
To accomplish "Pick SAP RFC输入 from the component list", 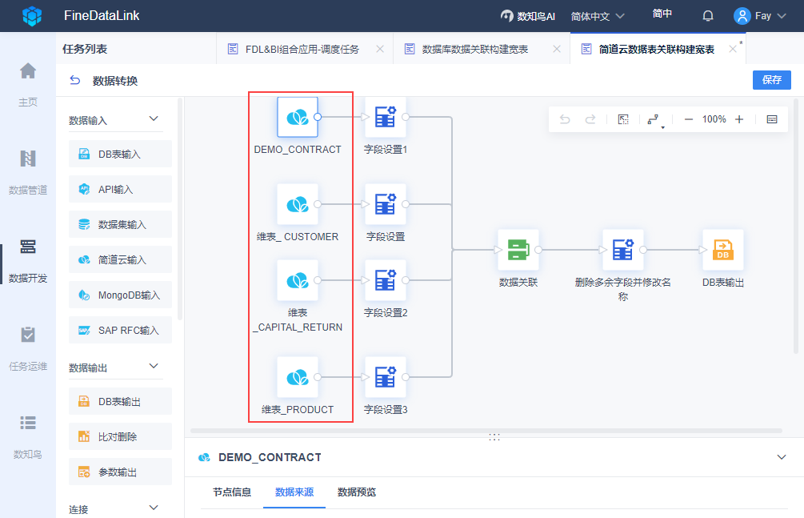I will 121,330.
